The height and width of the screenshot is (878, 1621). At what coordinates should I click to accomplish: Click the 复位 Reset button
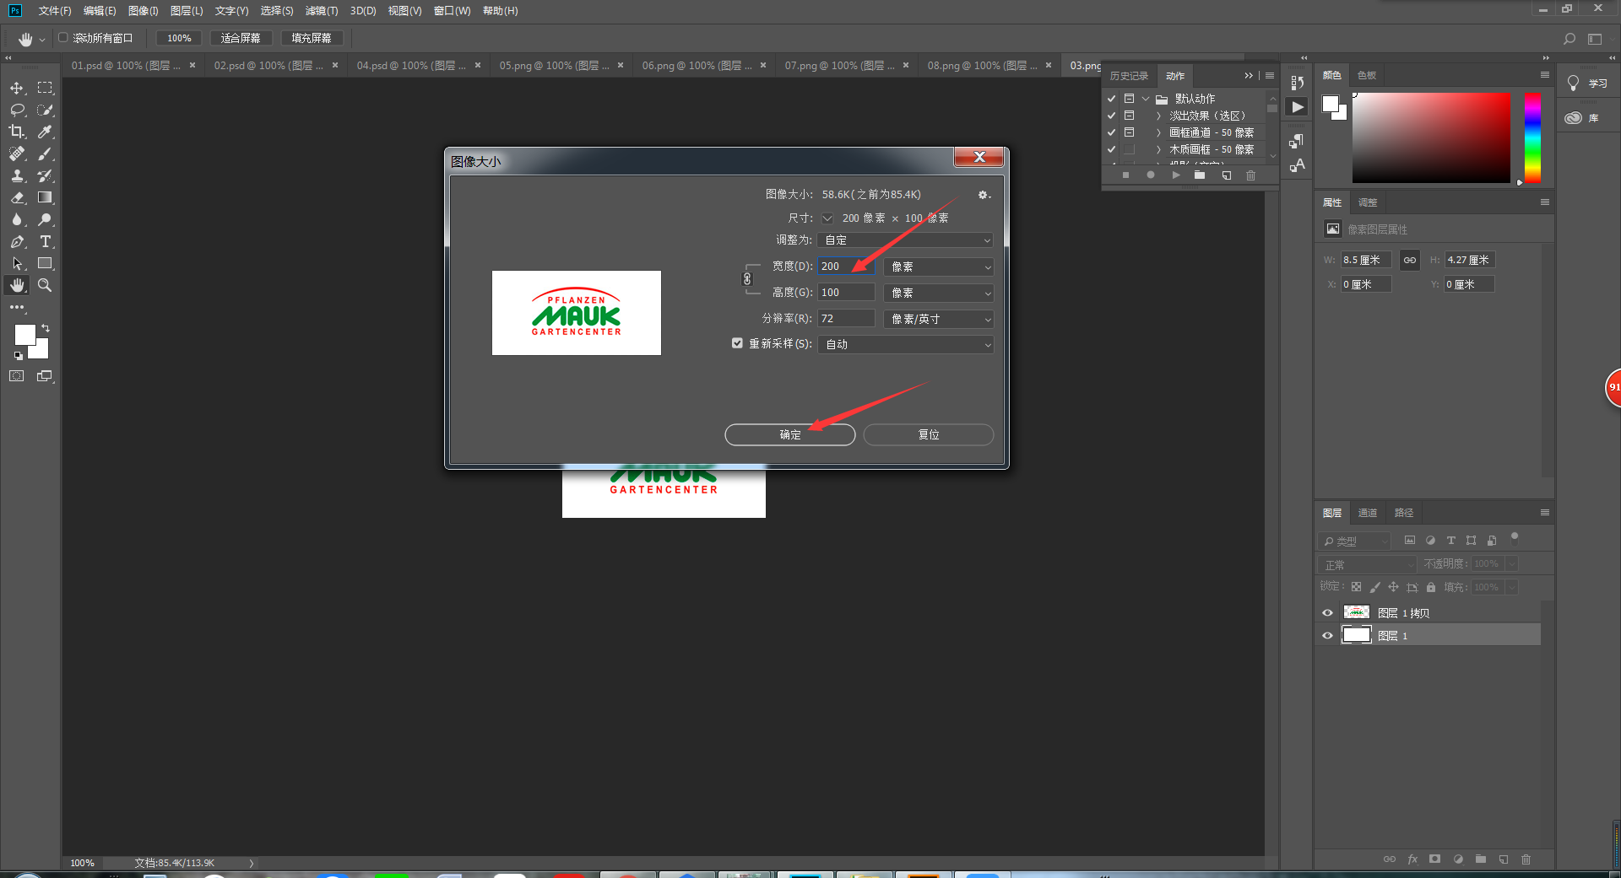[929, 434]
